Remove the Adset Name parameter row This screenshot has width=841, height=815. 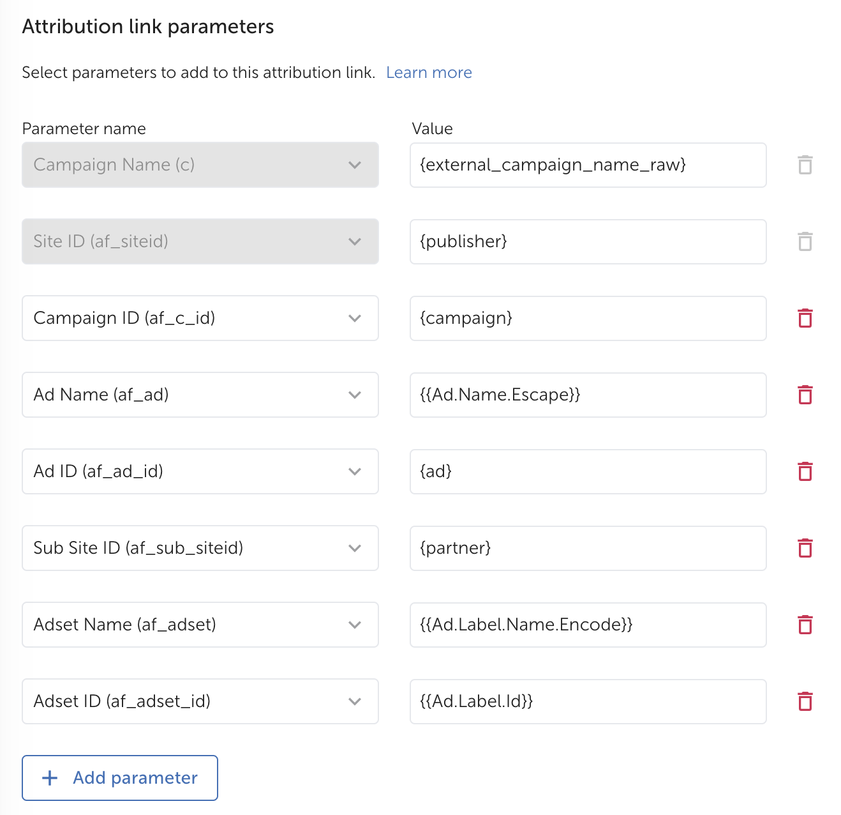point(805,625)
